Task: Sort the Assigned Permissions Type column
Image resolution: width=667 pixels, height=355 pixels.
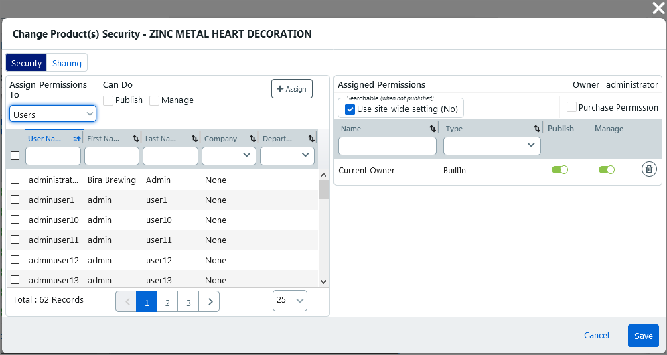Action: click(x=537, y=129)
